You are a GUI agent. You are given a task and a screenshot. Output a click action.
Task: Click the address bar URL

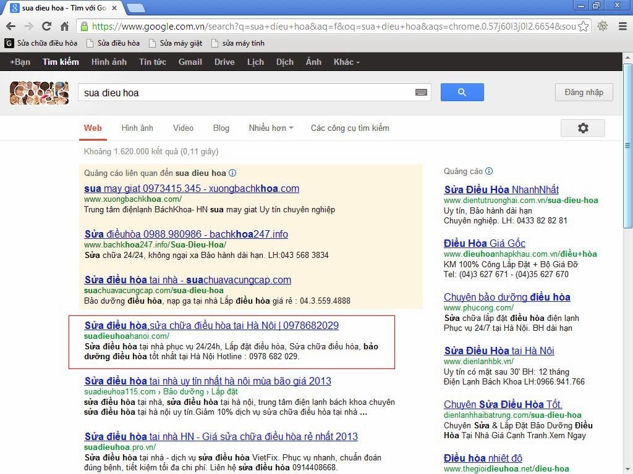pyautogui.click(x=333, y=27)
